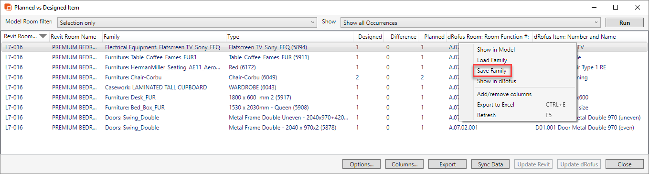Sort by the Family column header
649x174 pixels.
tap(164, 37)
